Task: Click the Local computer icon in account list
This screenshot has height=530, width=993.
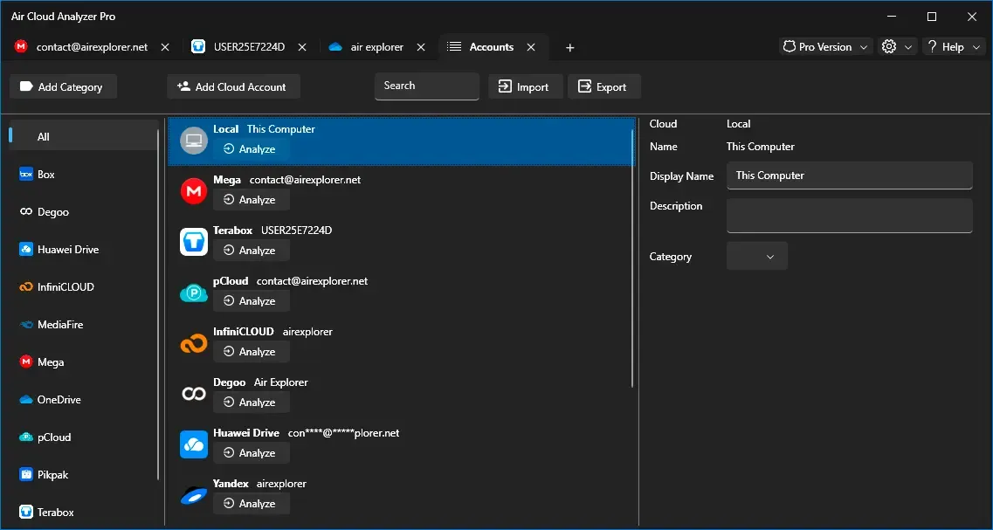Action: 194,141
